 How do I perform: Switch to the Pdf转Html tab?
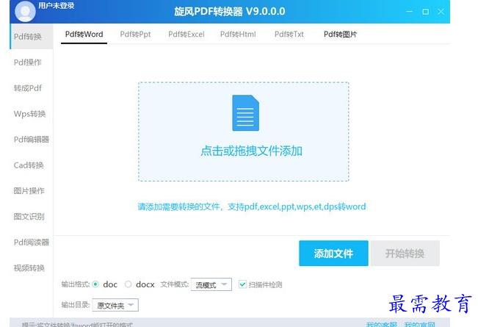pyautogui.click(x=238, y=34)
